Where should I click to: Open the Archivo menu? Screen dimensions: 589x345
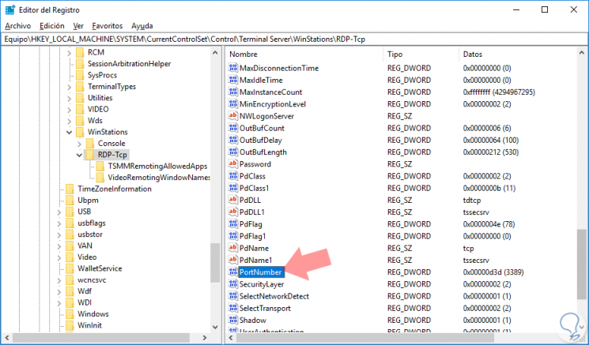18,26
